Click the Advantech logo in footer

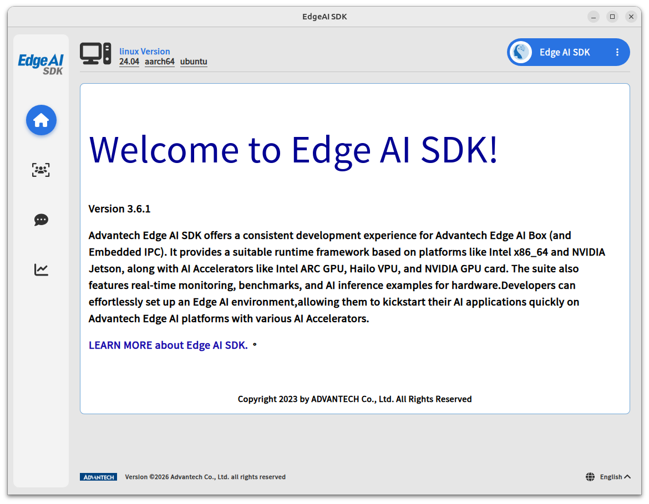click(99, 477)
